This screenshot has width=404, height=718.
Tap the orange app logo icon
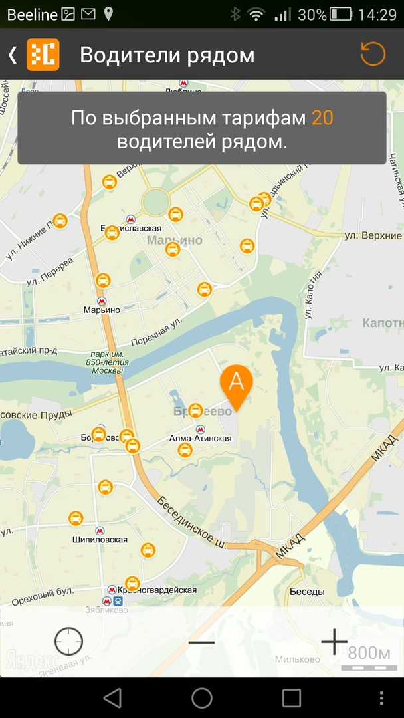(43, 55)
